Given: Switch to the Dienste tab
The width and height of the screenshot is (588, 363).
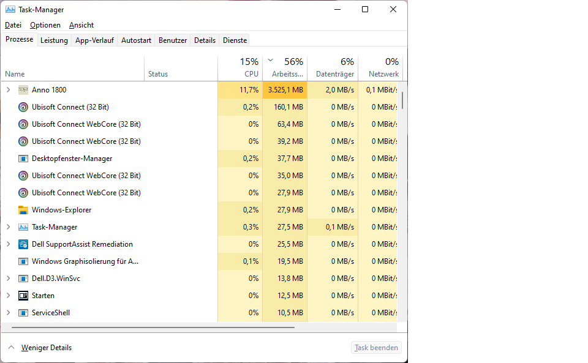Looking at the screenshot, I should tap(235, 40).
